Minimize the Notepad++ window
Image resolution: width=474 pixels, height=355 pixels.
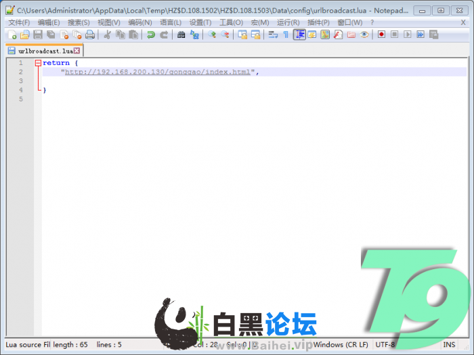coord(423,11)
